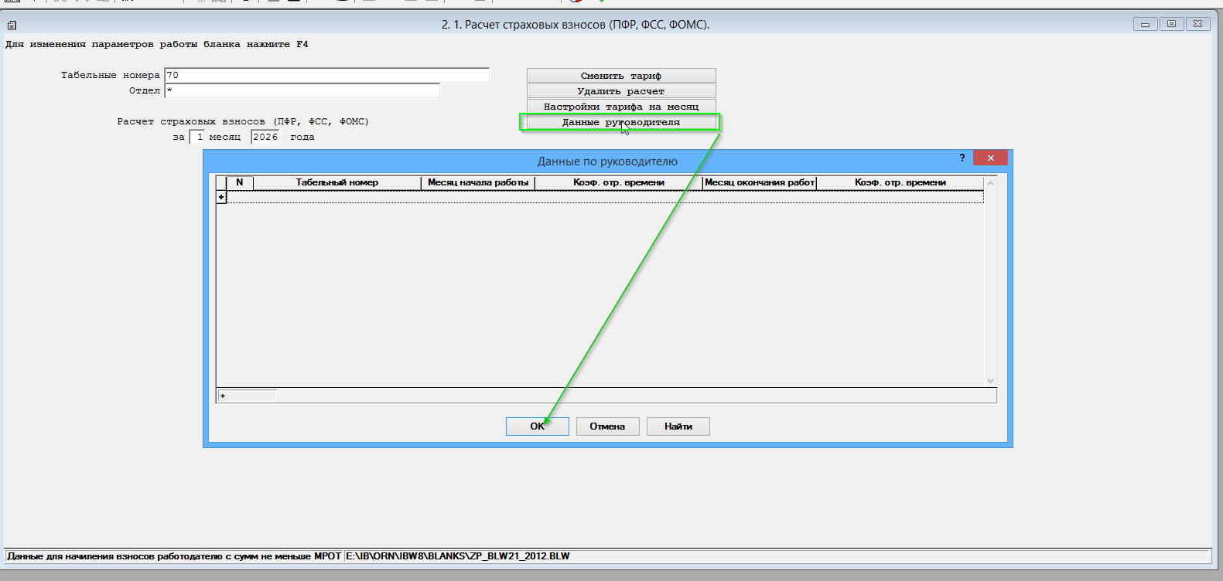1223x581 pixels.
Task: Select the year field showing 2026
Action: tap(265, 137)
